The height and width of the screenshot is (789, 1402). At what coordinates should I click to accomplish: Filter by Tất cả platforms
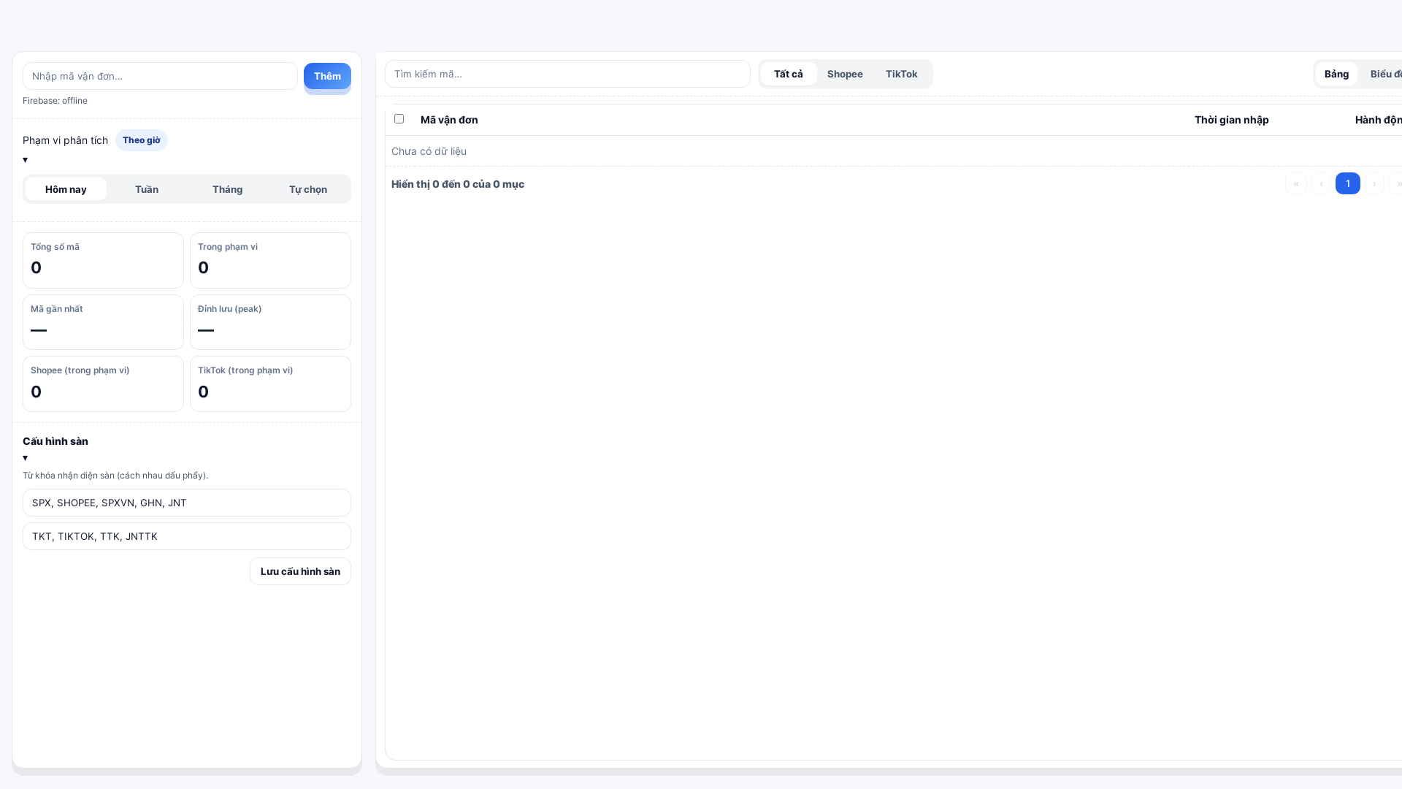point(789,74)
